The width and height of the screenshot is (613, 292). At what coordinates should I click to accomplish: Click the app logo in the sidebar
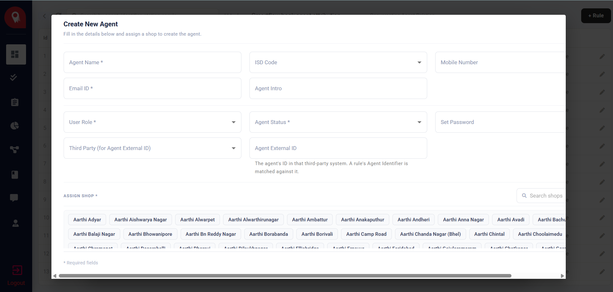coord(15,17)
